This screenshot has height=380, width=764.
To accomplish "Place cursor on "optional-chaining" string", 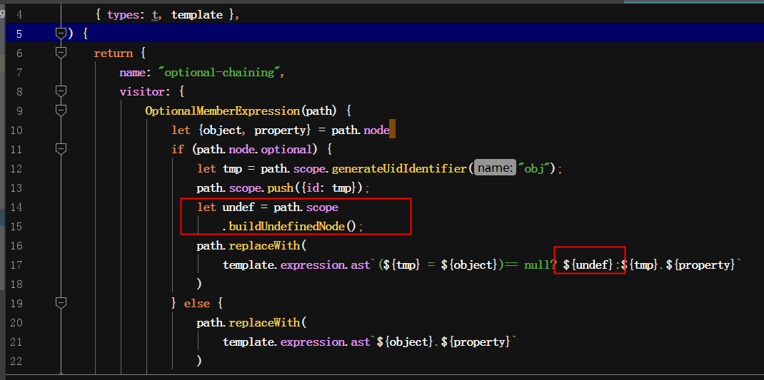I will click(217, 72).
